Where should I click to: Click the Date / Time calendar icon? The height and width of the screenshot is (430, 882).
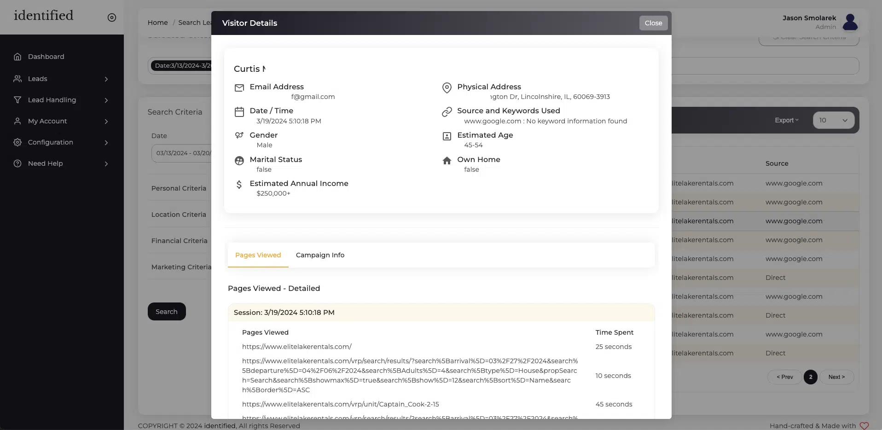coord(239,112)
